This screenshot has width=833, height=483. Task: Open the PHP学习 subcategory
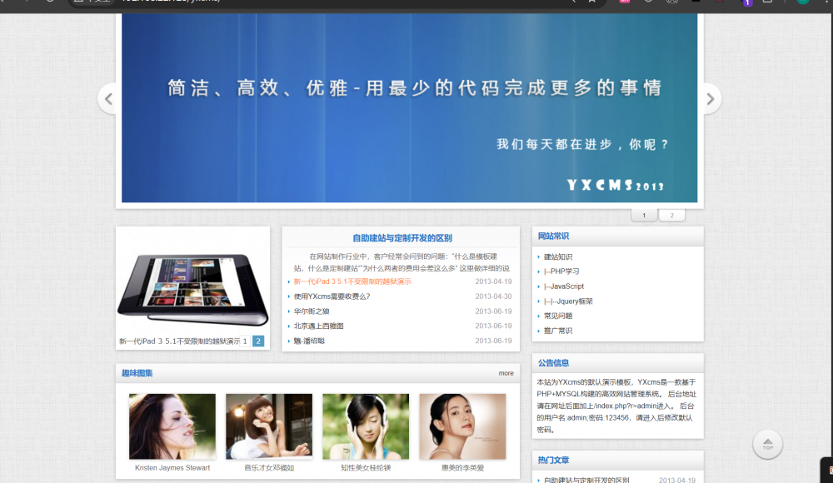[x=561, y=271]
